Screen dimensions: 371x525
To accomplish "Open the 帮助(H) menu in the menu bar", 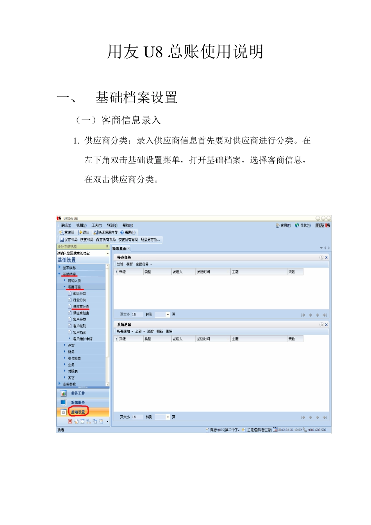I will 128,225.
